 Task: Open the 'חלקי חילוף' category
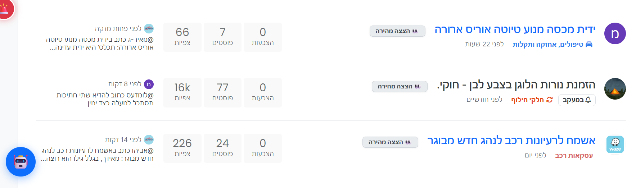tap(528, 100)
